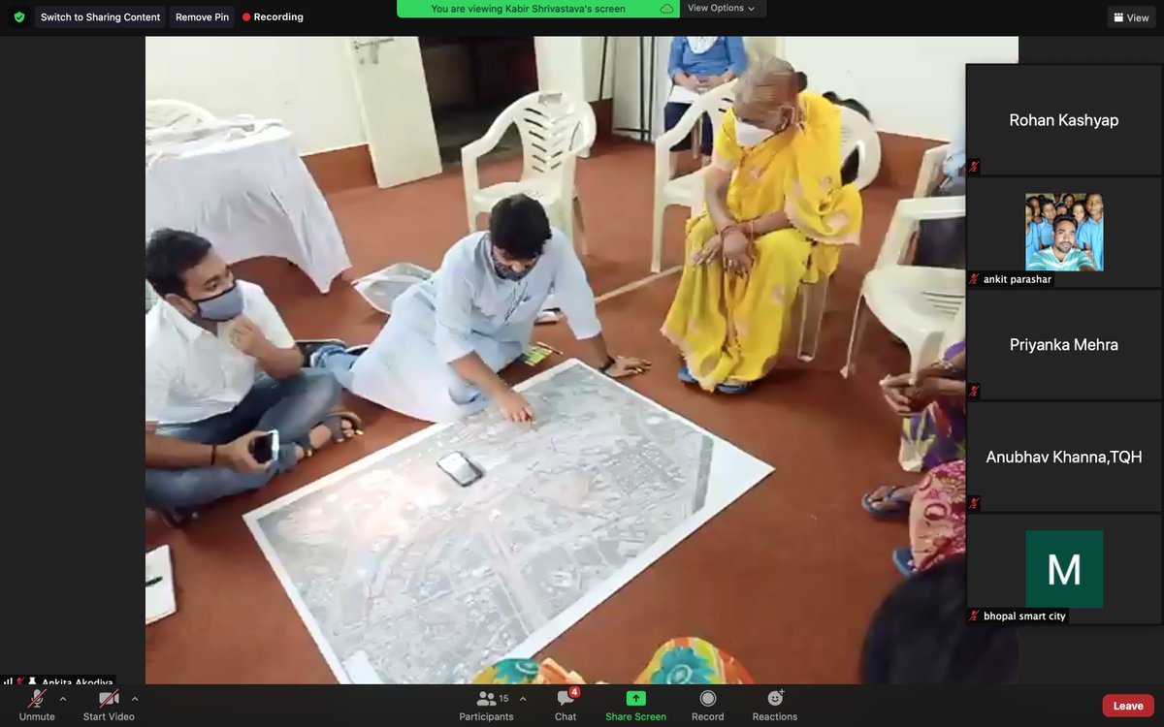Open the Chat panel

(x=566, y=705)
